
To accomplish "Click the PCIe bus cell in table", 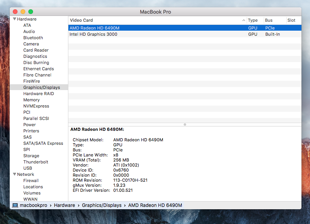I will pos(270,28).
